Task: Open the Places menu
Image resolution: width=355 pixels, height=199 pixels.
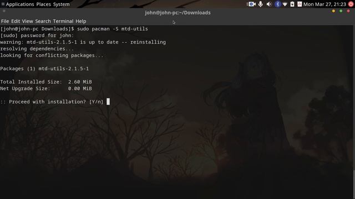Action: point(43,4)
